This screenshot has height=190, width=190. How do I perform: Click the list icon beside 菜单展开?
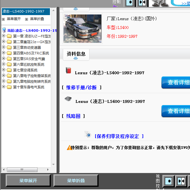click(x=3, y=19)
